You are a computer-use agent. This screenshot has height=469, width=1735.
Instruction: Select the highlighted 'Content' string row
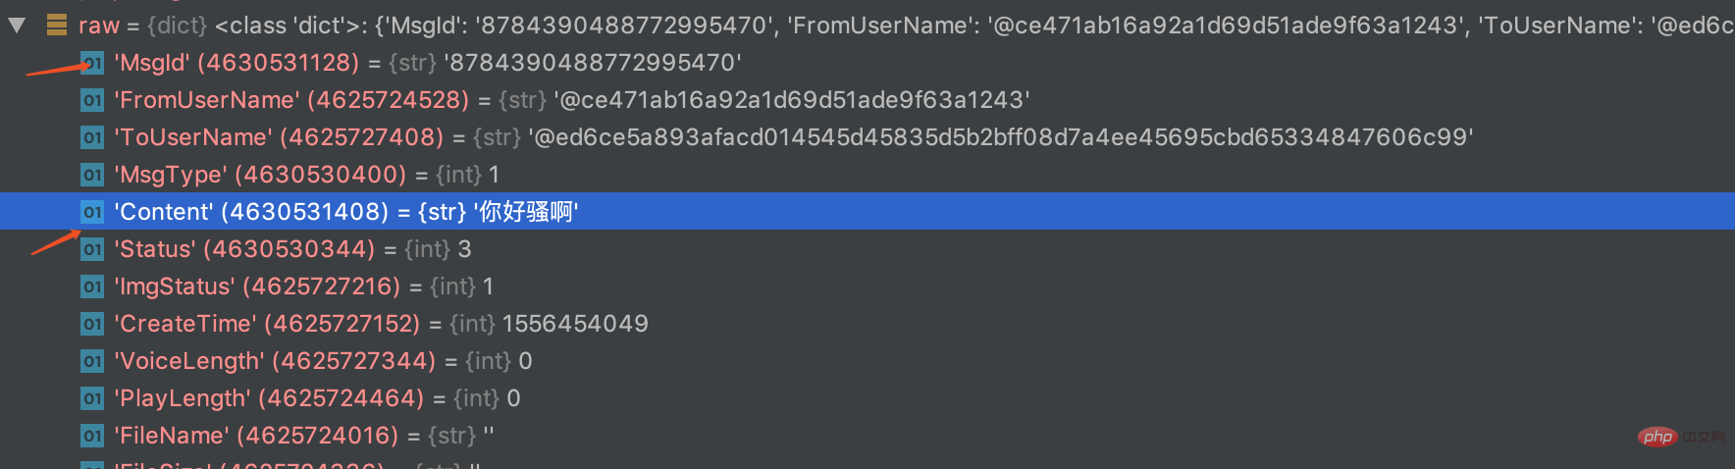pos(867,212)
